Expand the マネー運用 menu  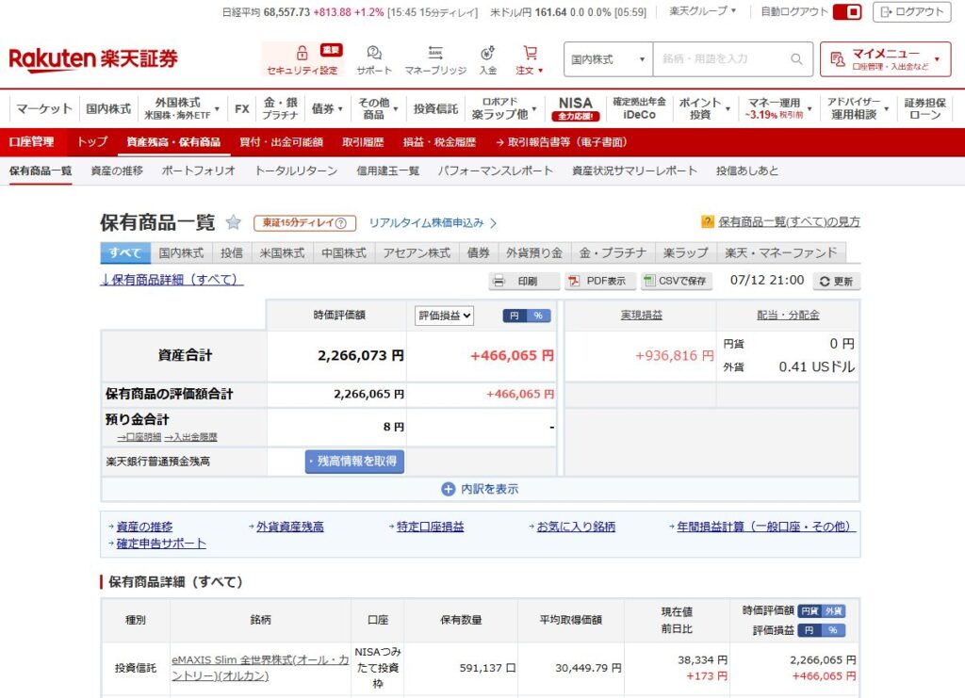click(777, 108)
